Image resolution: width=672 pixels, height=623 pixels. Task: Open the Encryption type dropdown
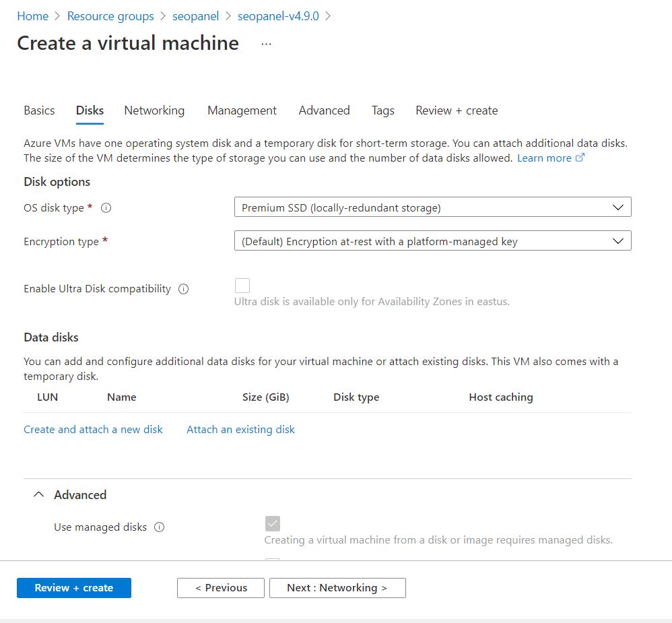pos(432,241)
